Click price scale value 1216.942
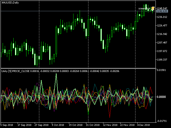This screenshot has width=171, height=128. click(x=162, y=34)
